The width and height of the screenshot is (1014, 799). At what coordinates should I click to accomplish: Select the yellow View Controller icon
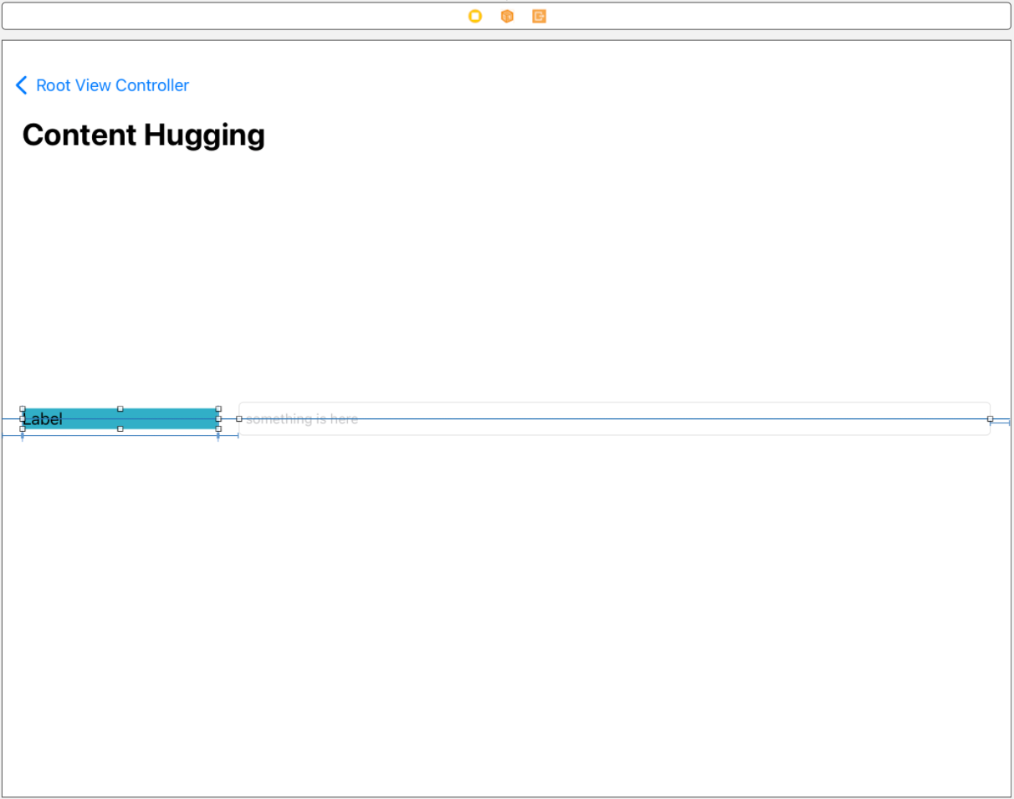click(x=475, y=16)
